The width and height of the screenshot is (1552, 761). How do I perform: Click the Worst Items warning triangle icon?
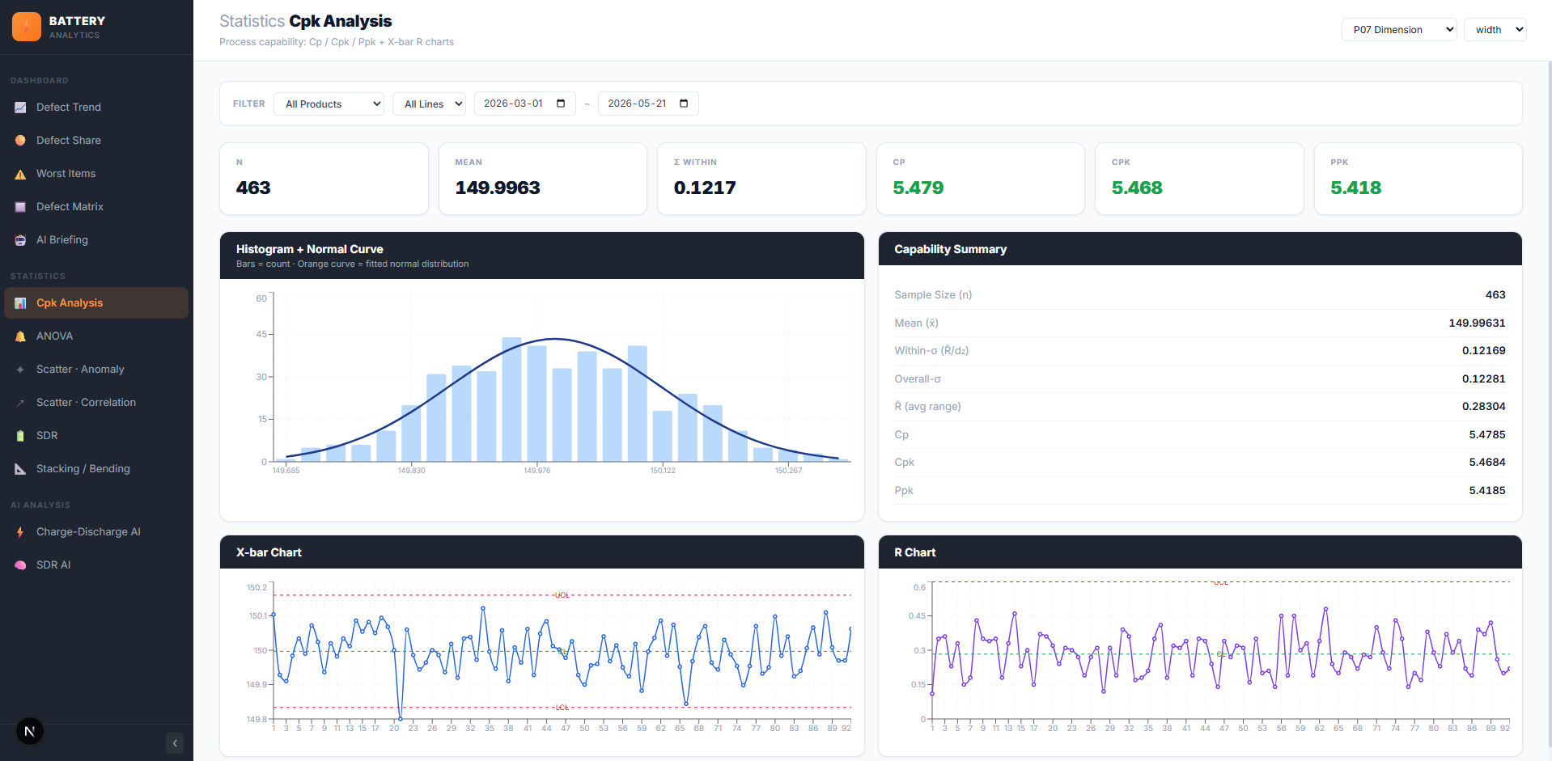click(20, 174)
